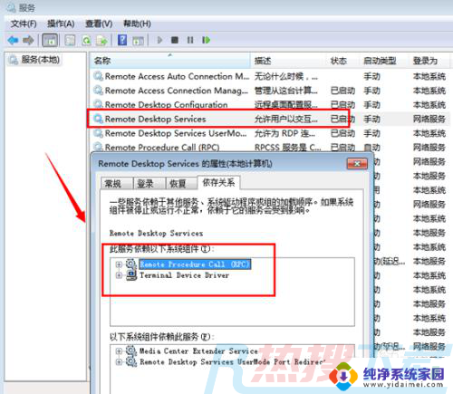Click the Stop service square icon

175,40
